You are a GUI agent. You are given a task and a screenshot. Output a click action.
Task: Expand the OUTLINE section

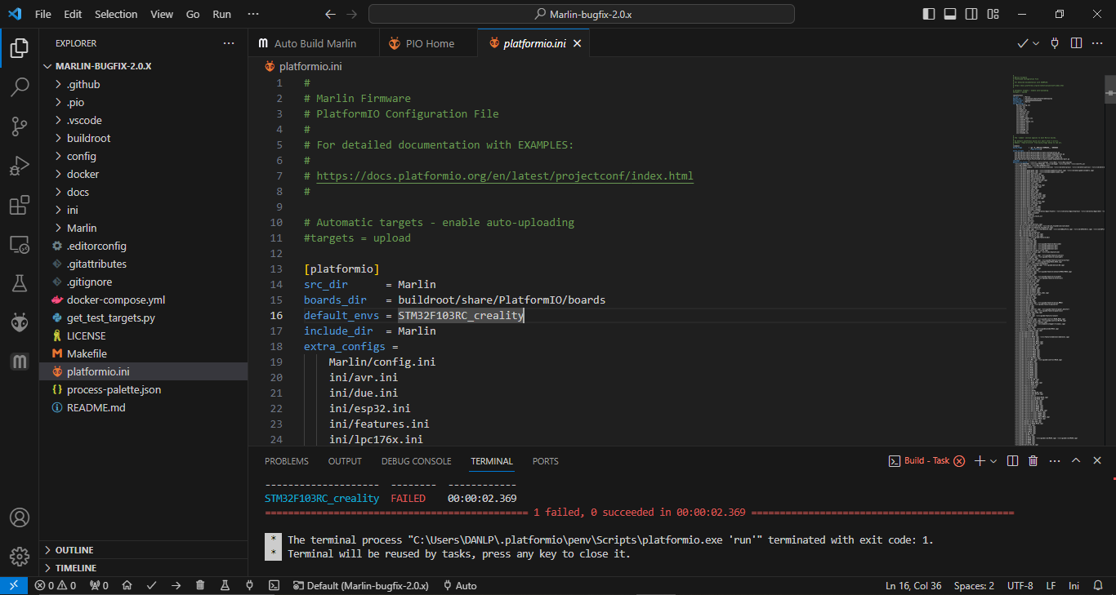tap(74, 550)
